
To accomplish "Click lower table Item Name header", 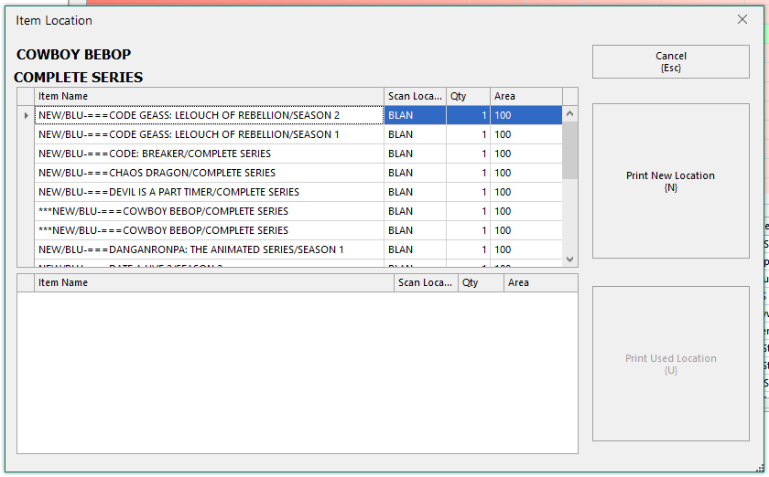I will (214, 283).
